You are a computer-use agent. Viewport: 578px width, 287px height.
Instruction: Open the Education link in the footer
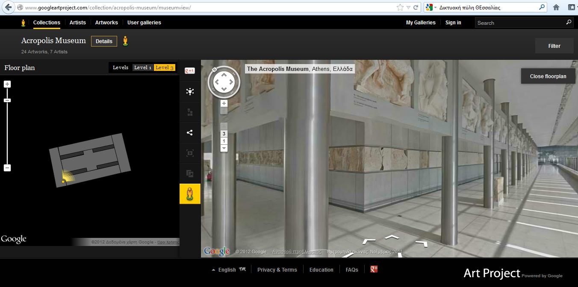[321, 269]
